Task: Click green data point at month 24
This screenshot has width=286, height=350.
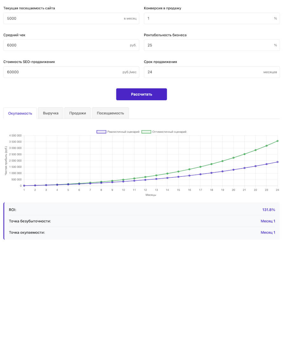Action: [x=277, y=141]
